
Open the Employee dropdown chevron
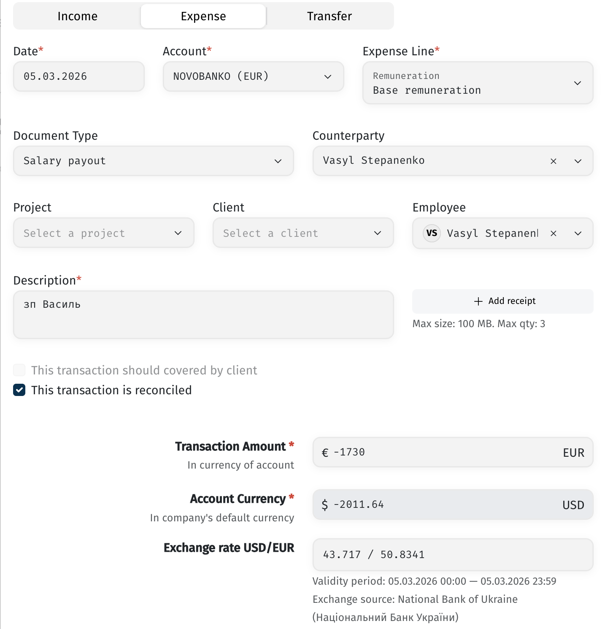click(578, 233)
